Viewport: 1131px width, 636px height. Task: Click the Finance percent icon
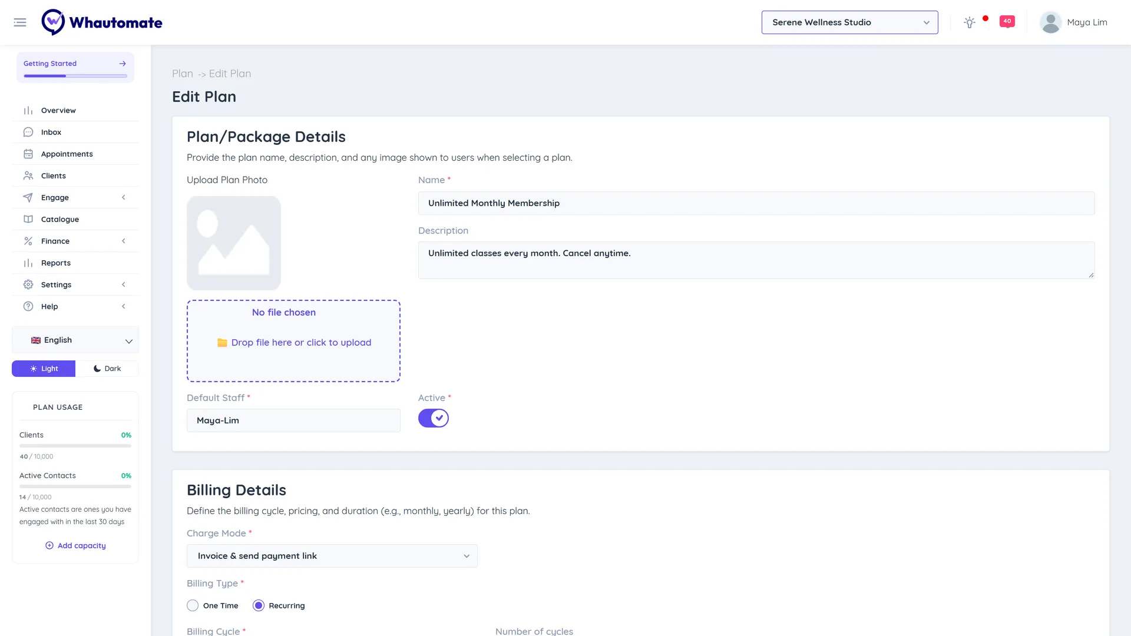tap(28, 241)
